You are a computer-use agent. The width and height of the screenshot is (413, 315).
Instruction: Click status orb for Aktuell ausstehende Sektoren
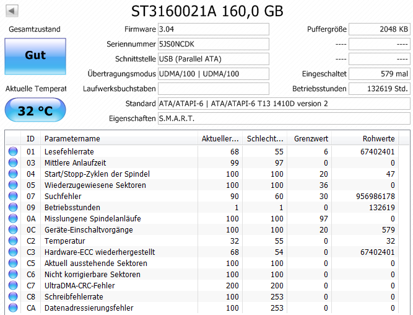click(13, 263)
